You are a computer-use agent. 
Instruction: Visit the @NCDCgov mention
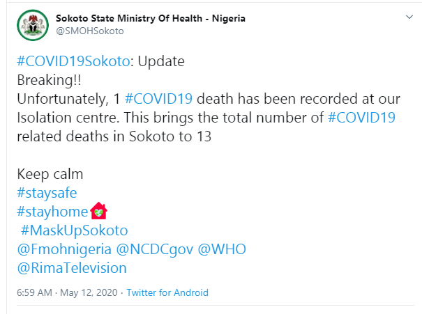[155, 249]
